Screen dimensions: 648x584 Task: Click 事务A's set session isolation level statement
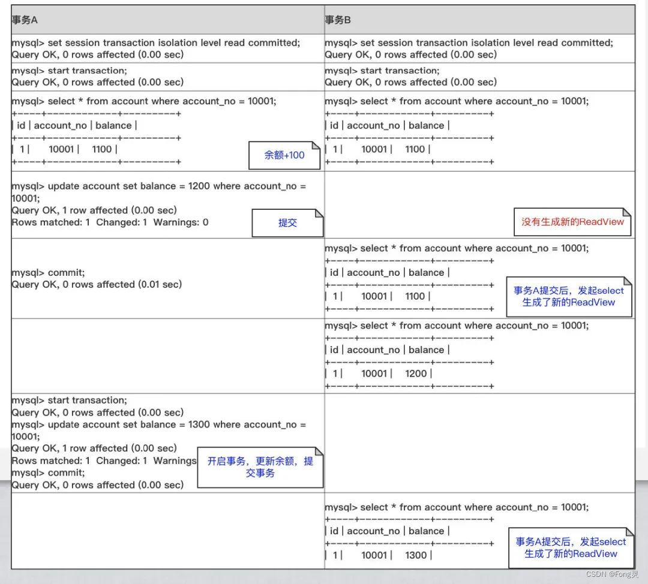156,43
